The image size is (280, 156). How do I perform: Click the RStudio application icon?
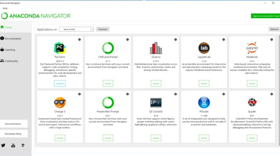coord(204,102)
